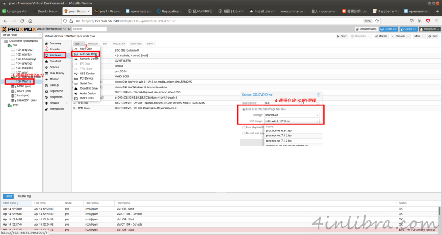Switch to the Raspberry Pi browser tab

click(385, 11)
